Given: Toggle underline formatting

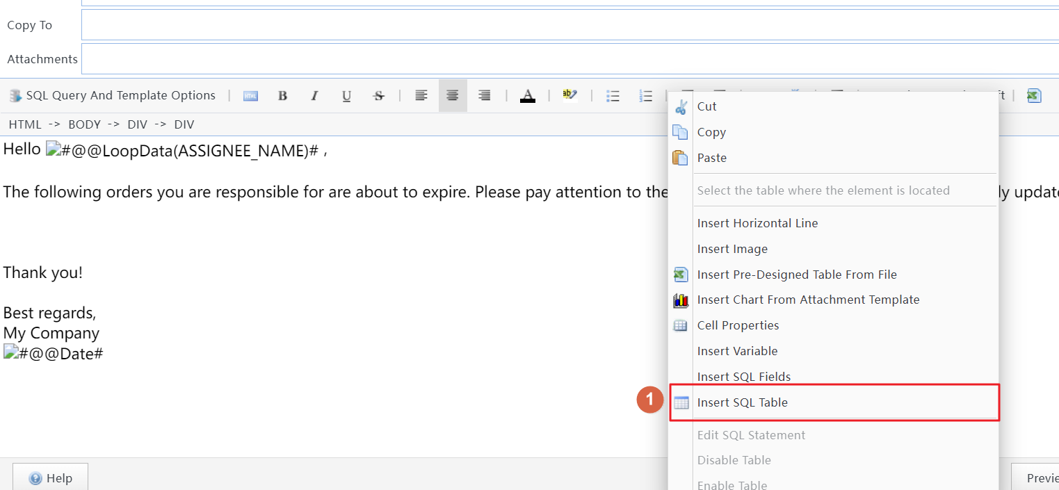Looking at the screenshot, I should tap(346, 96).
